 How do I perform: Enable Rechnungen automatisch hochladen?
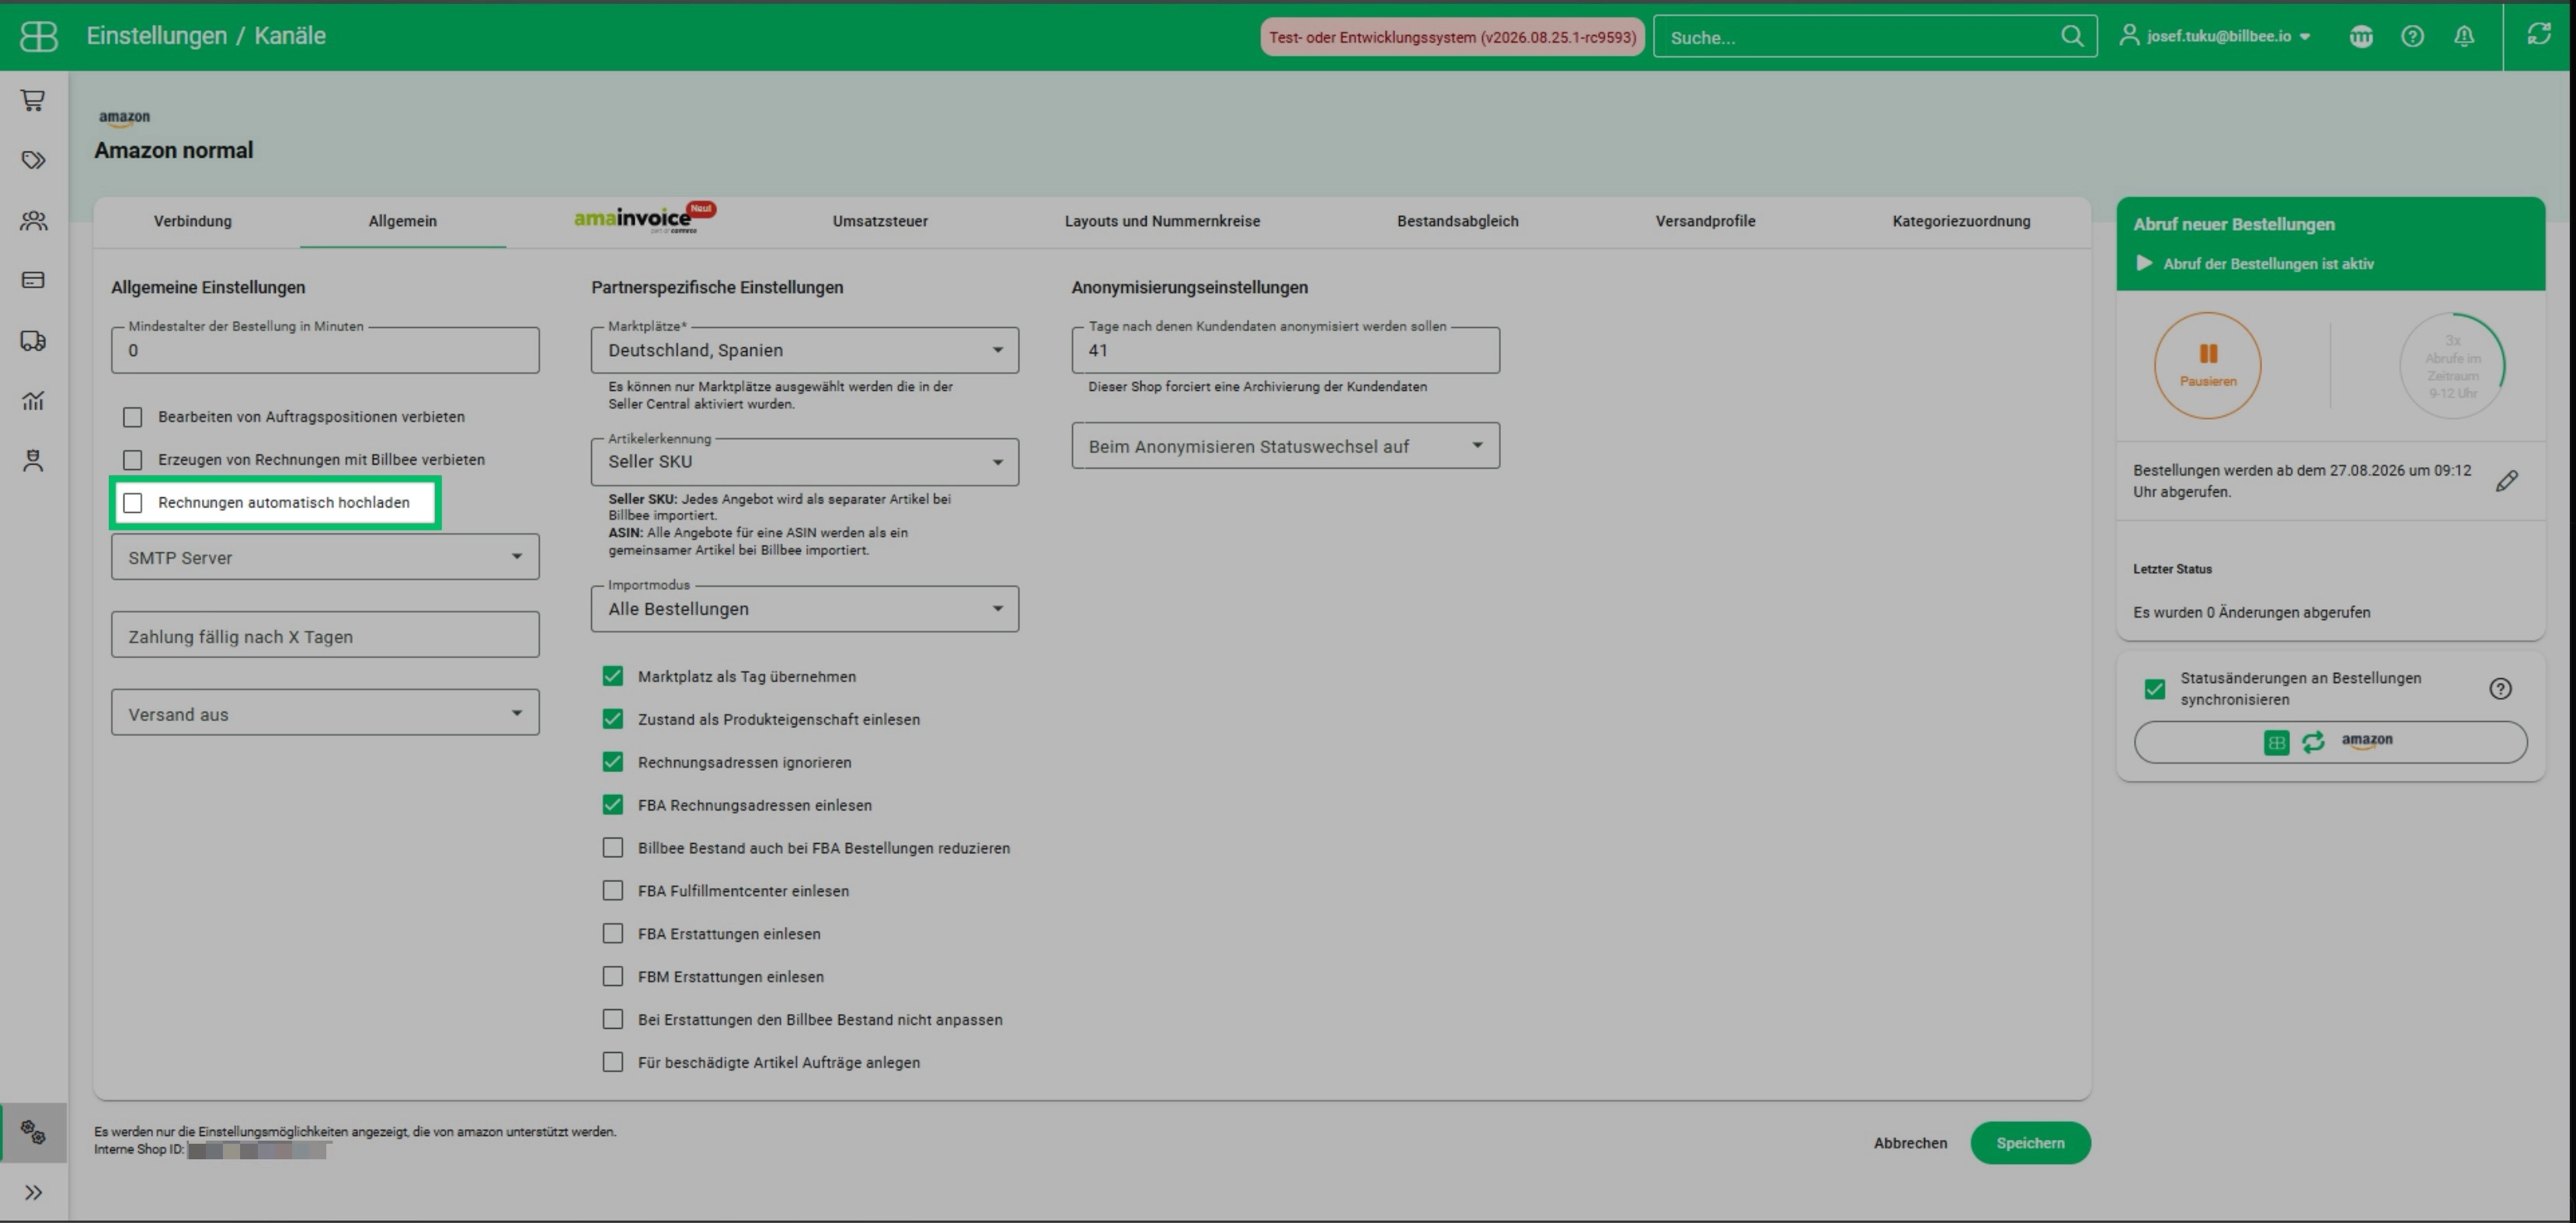133,502
